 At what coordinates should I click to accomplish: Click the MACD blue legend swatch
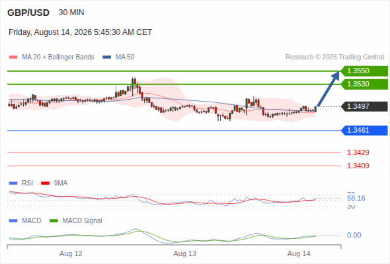(13, 221)
